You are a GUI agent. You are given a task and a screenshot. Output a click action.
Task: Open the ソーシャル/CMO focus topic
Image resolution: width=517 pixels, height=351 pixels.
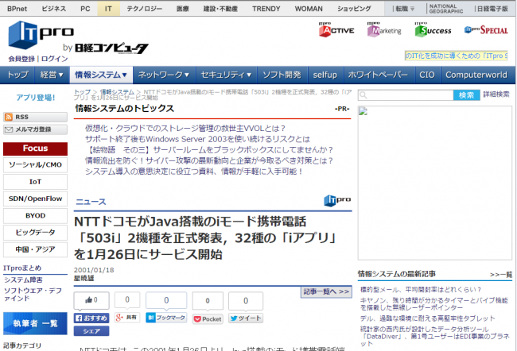point(35,164)
